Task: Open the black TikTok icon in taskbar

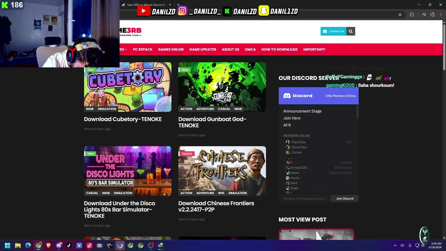Action: 69,245
